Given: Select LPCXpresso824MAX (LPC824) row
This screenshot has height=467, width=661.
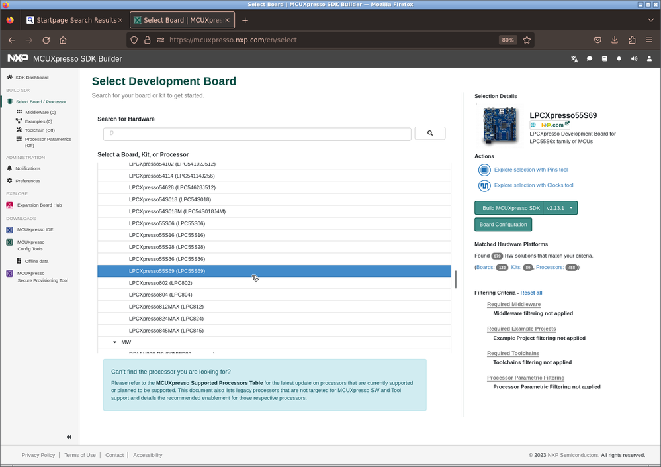Looking at the screenshot, I should [x=274, y=319].
